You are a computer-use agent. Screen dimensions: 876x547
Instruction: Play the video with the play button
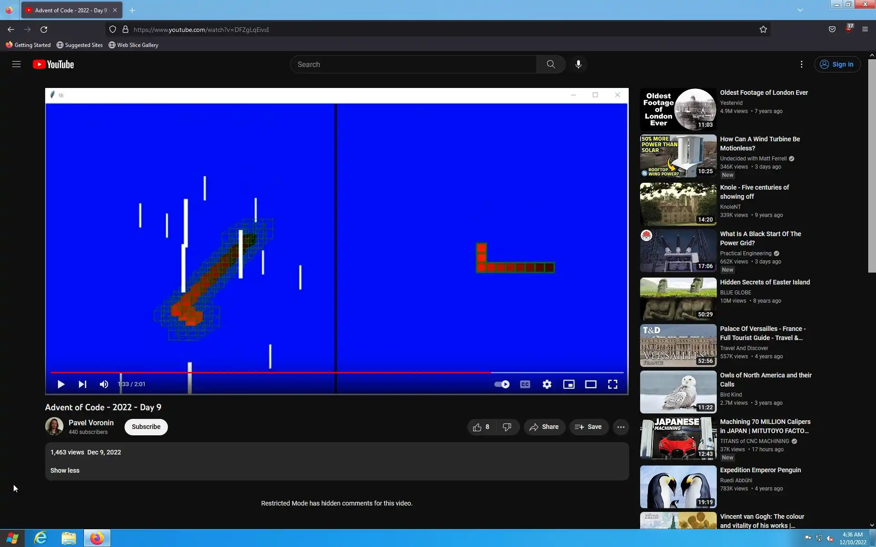point(61,384)
